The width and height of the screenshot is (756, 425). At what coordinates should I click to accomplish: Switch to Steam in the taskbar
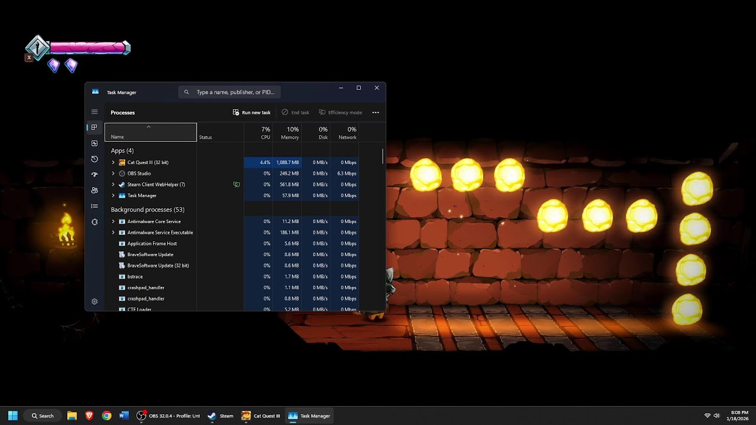(221, 416)
